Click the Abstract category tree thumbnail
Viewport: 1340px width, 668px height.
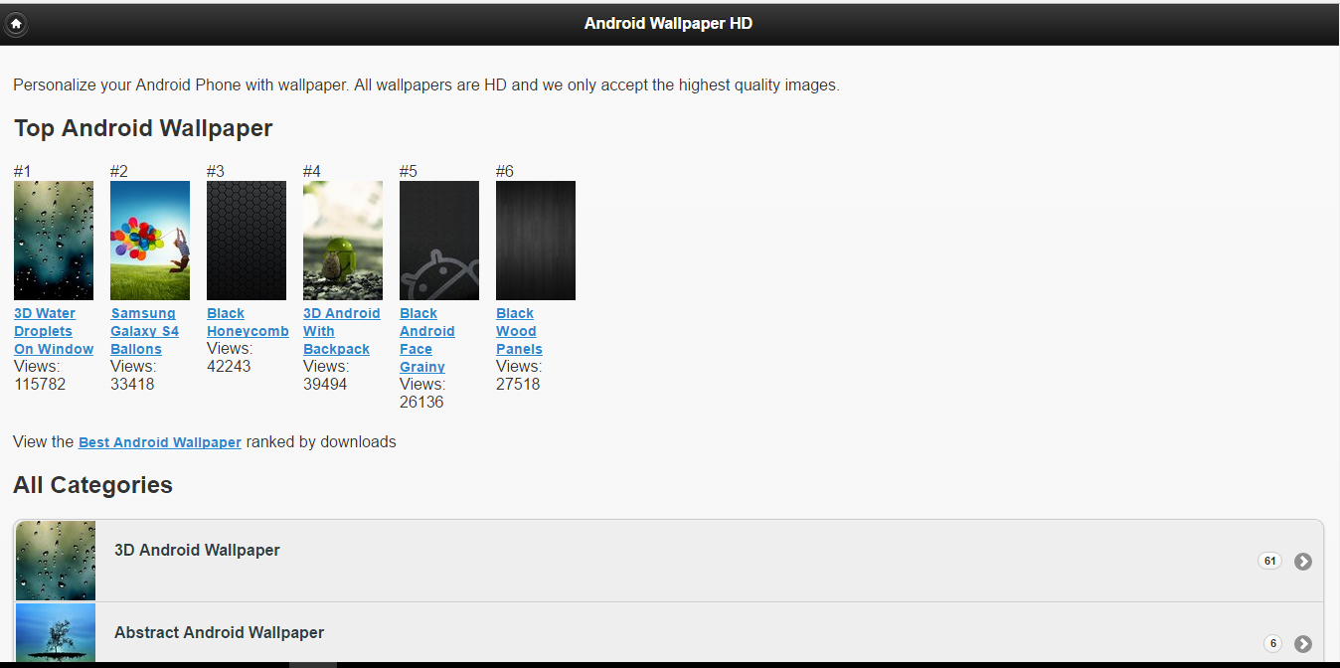[x=56, y=632]
